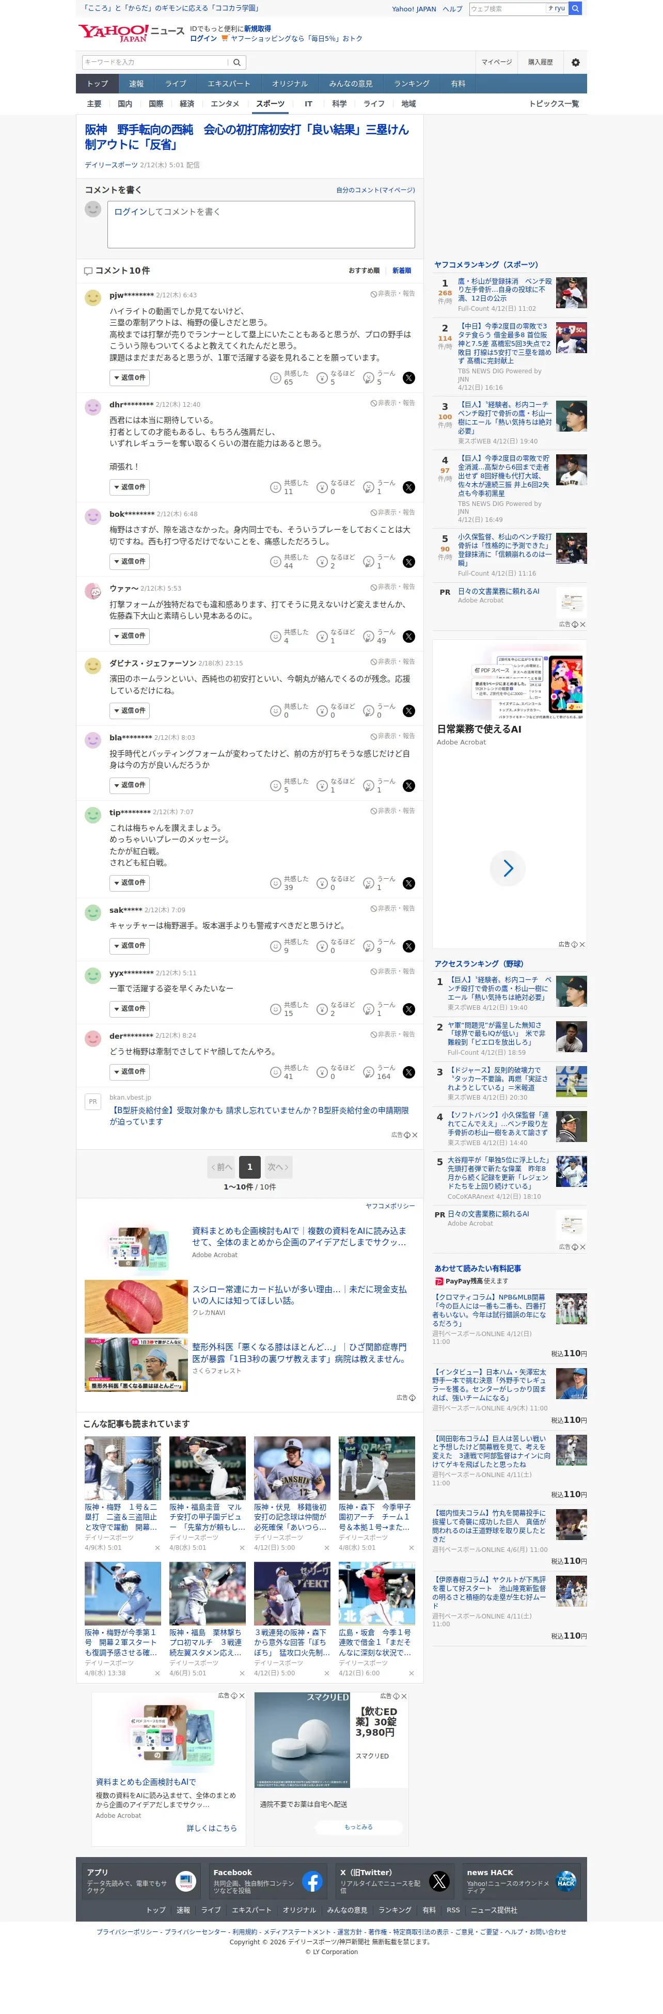Screen dimensions: 663x2014
Task: Open the ランキング tab in the blue navigation bar
Action: (411, 84)
